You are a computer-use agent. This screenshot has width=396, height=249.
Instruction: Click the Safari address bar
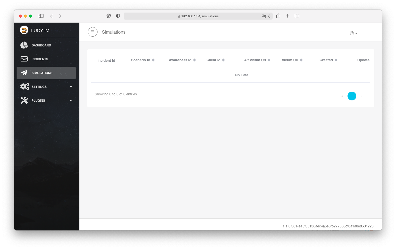pos(198,16)
